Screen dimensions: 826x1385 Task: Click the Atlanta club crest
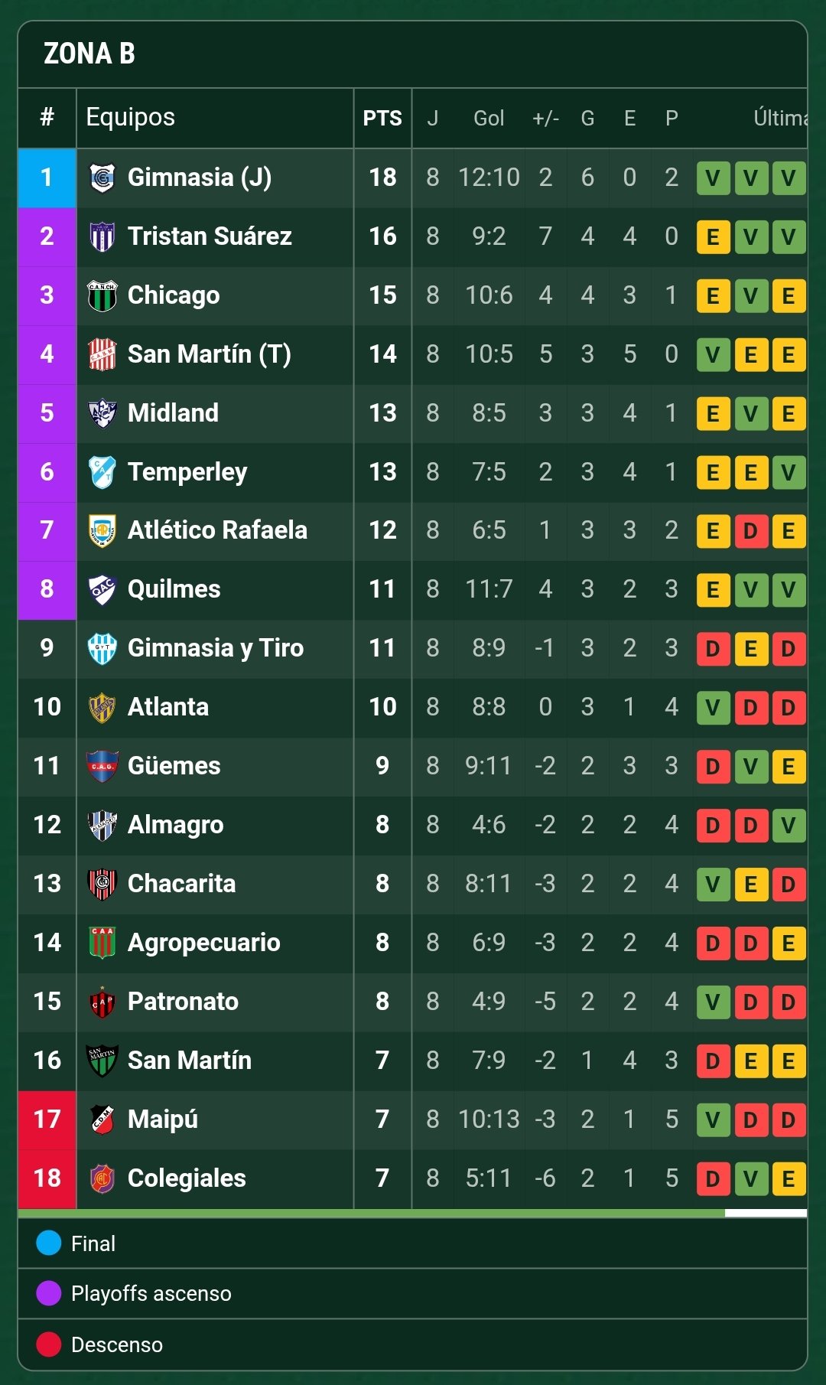click(102, 707)
